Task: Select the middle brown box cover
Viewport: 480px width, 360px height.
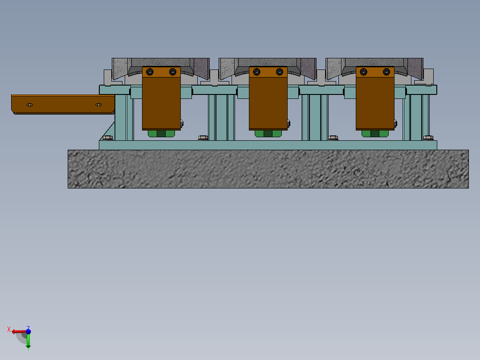Action: pos(268,98)
